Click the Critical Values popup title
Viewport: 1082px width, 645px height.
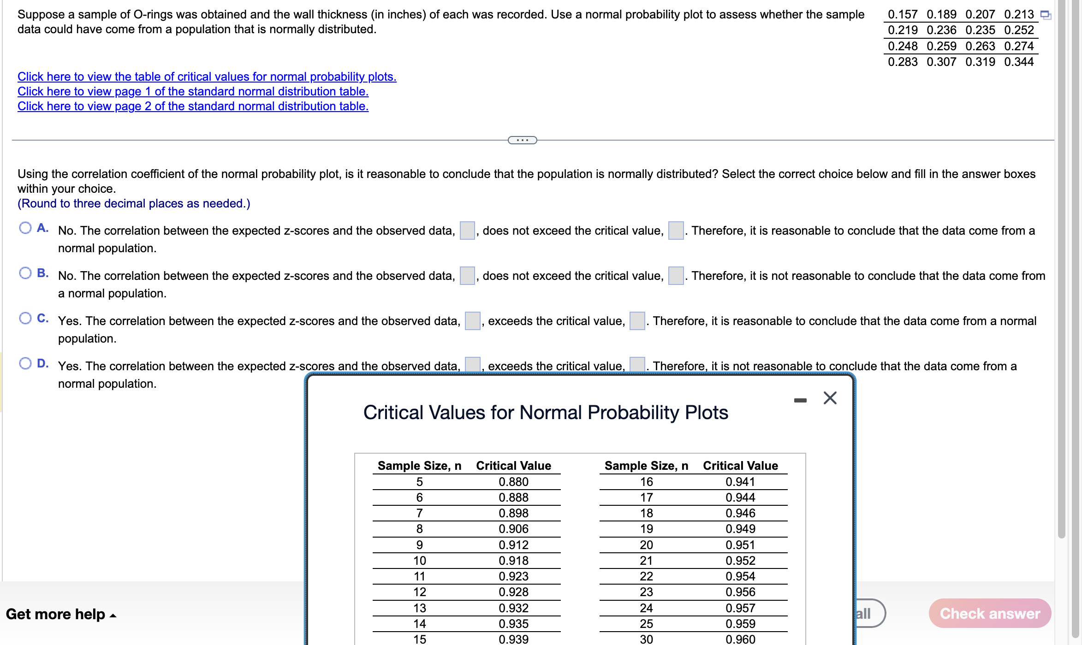pyautogui.click(x=546, y=413)
